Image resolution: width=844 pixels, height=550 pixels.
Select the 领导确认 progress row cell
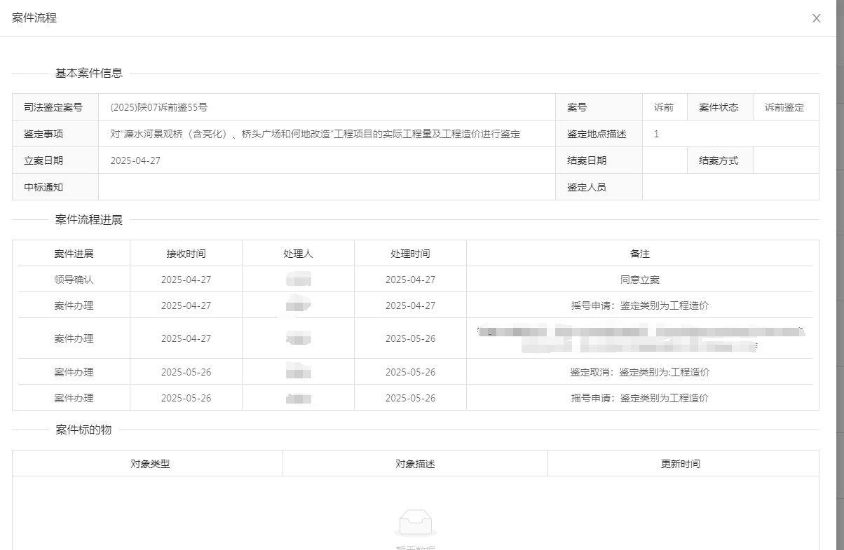(74, 280)
